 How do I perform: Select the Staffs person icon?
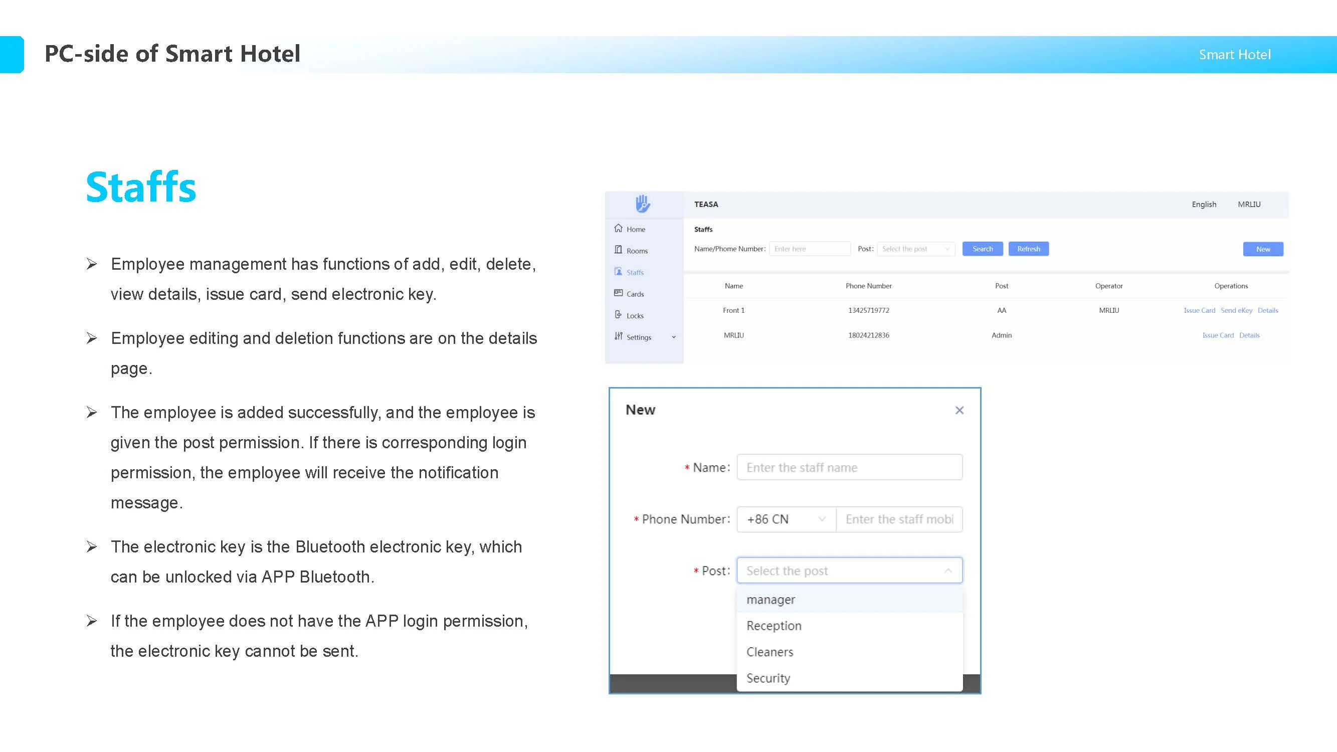pyautogui.click(x=618, y=271)
